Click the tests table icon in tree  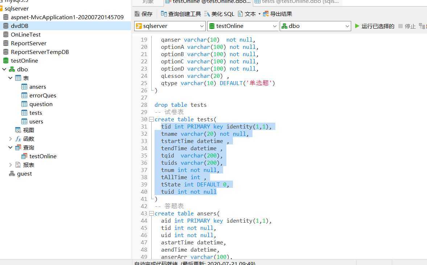click(x=24, y=113)
